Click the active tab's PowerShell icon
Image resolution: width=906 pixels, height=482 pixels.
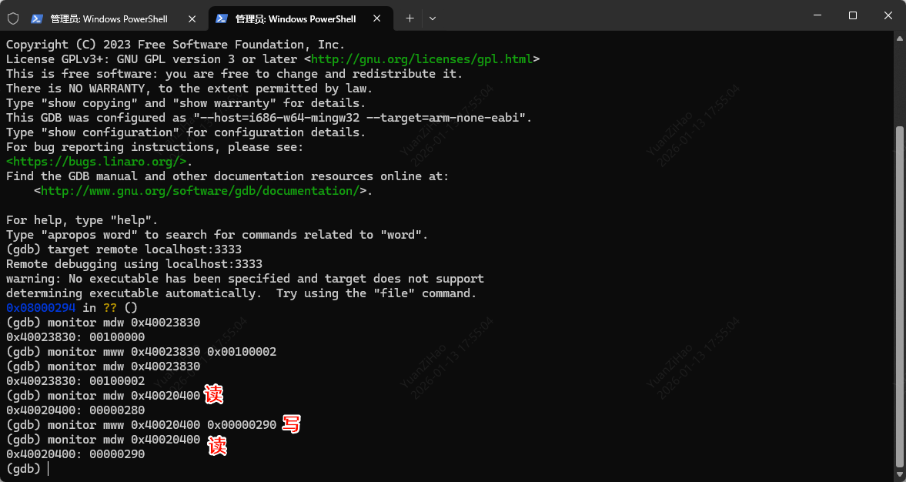(x=222, y=18)
